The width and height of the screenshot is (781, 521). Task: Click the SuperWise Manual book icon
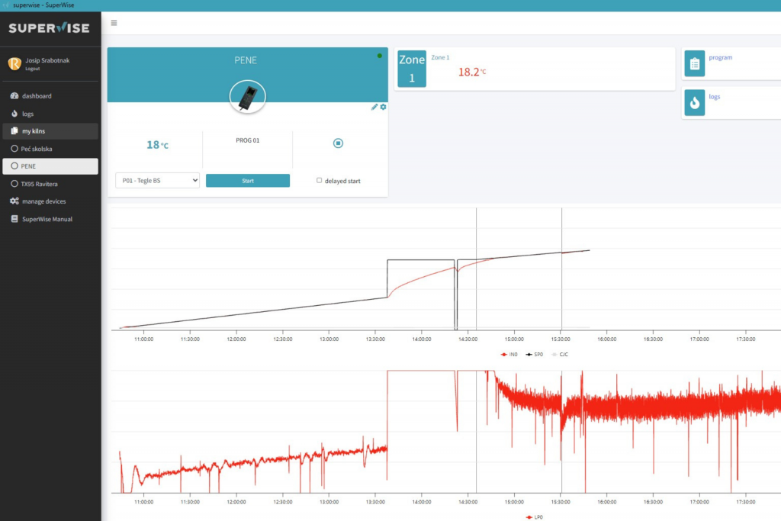[x=14, y=219]
